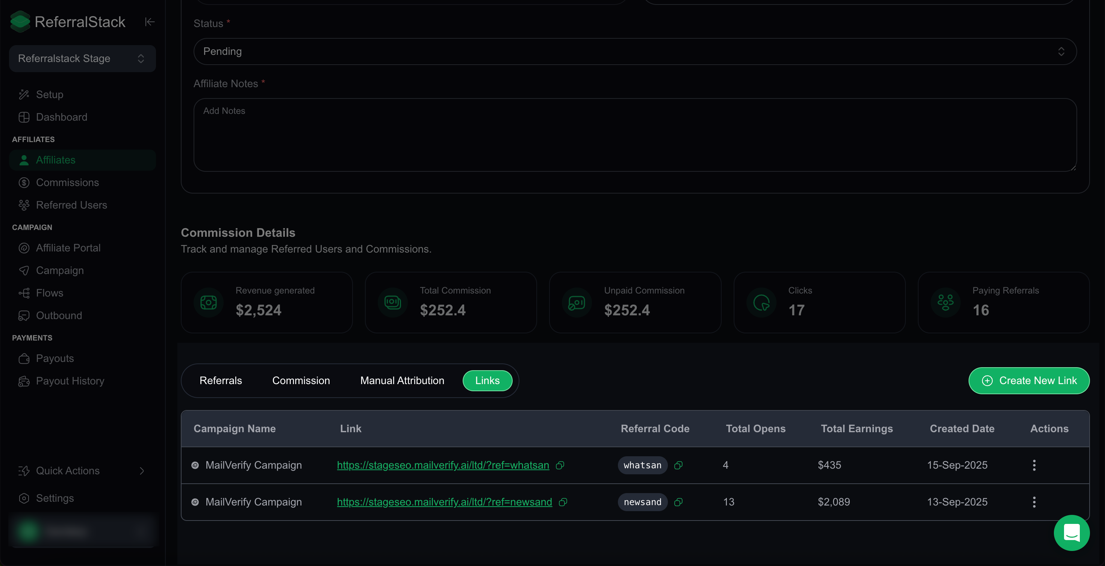Open the ref=newsand mailverify link
This screenshot has width=1105, height=566.
click(x=444, y=502)
